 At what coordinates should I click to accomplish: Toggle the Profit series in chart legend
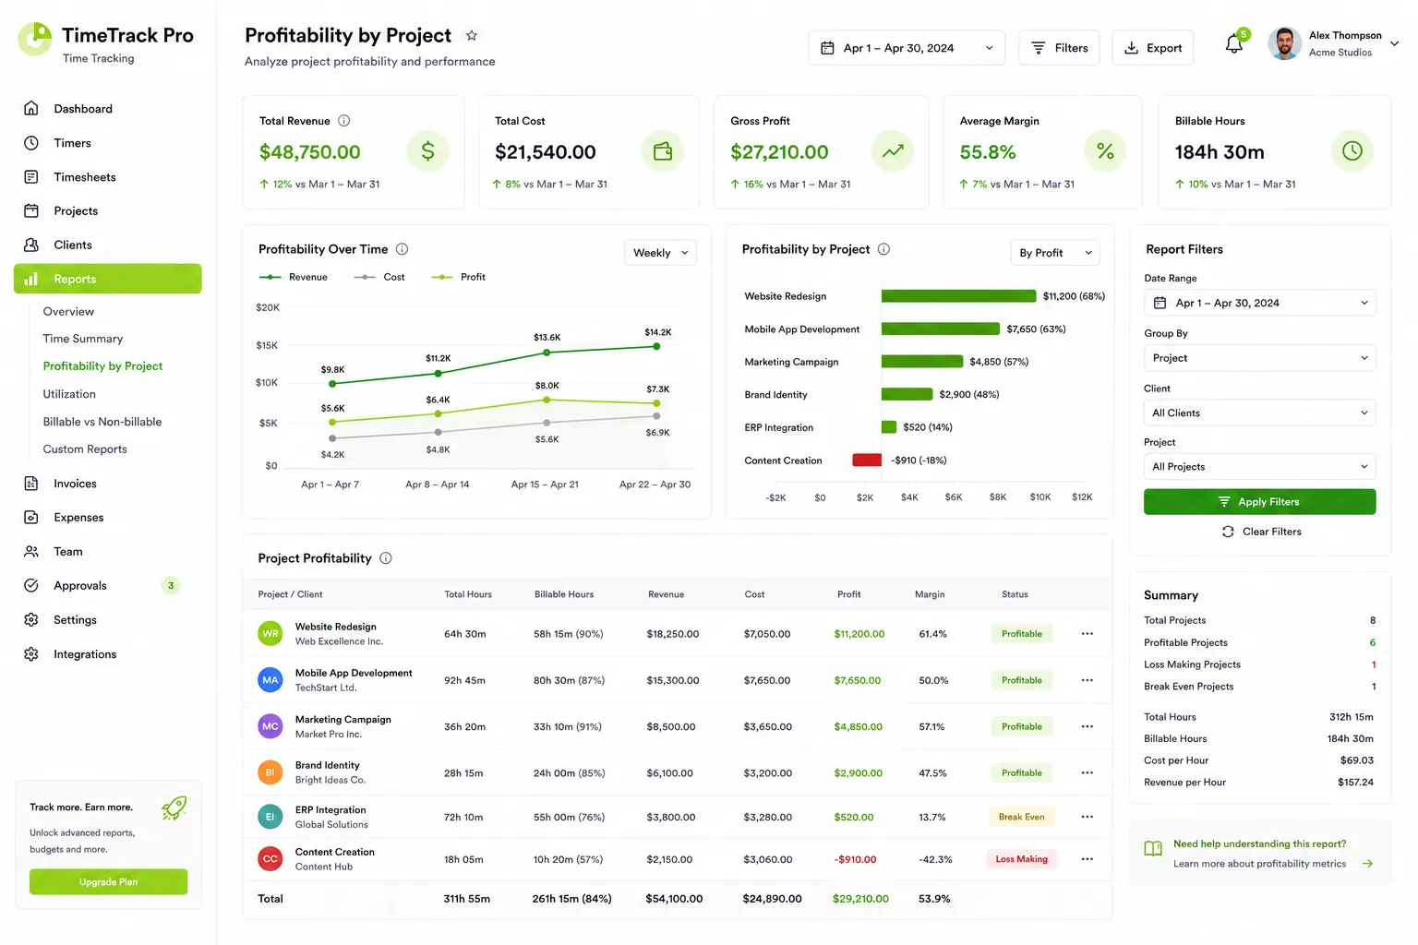point(459,277)
